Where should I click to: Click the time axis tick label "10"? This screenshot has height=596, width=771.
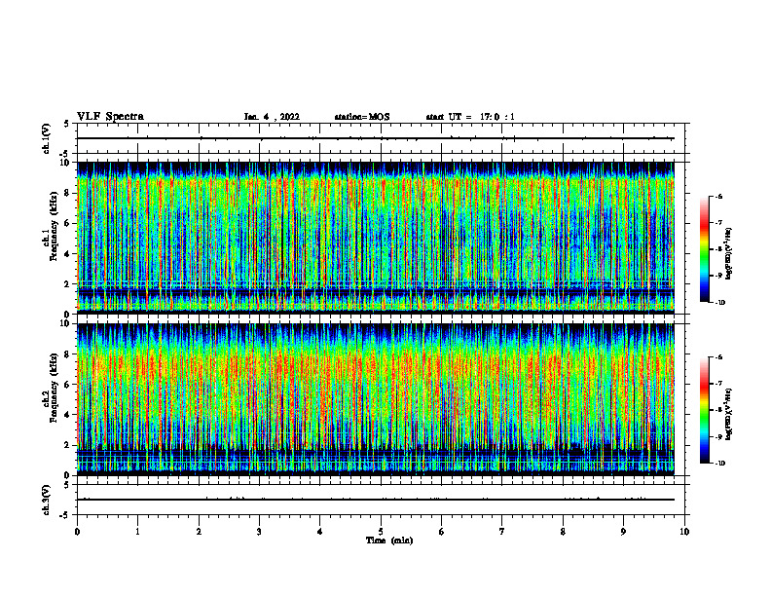click(x=684, y=531)
